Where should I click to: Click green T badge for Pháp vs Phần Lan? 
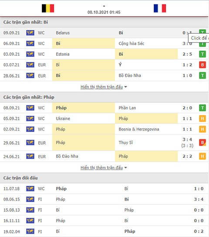click(202, 108)
